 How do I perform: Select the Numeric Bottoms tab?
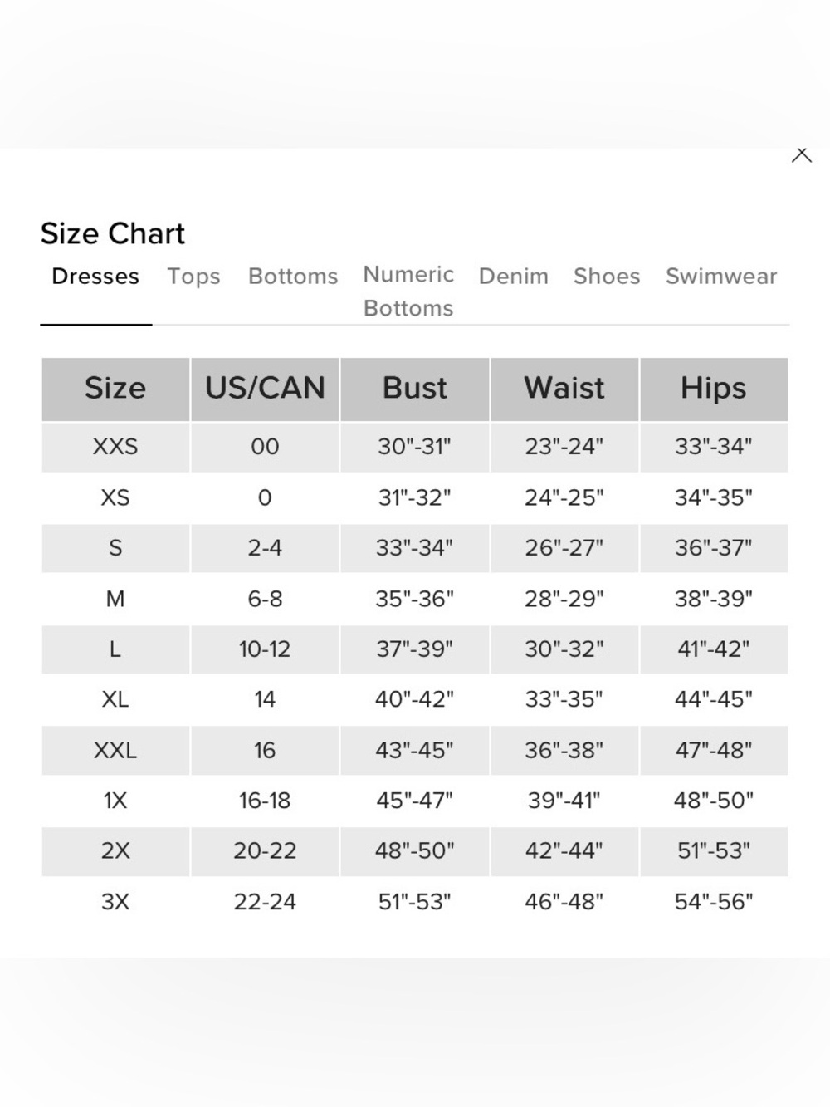pyautogui.click(x=408, y=291)
